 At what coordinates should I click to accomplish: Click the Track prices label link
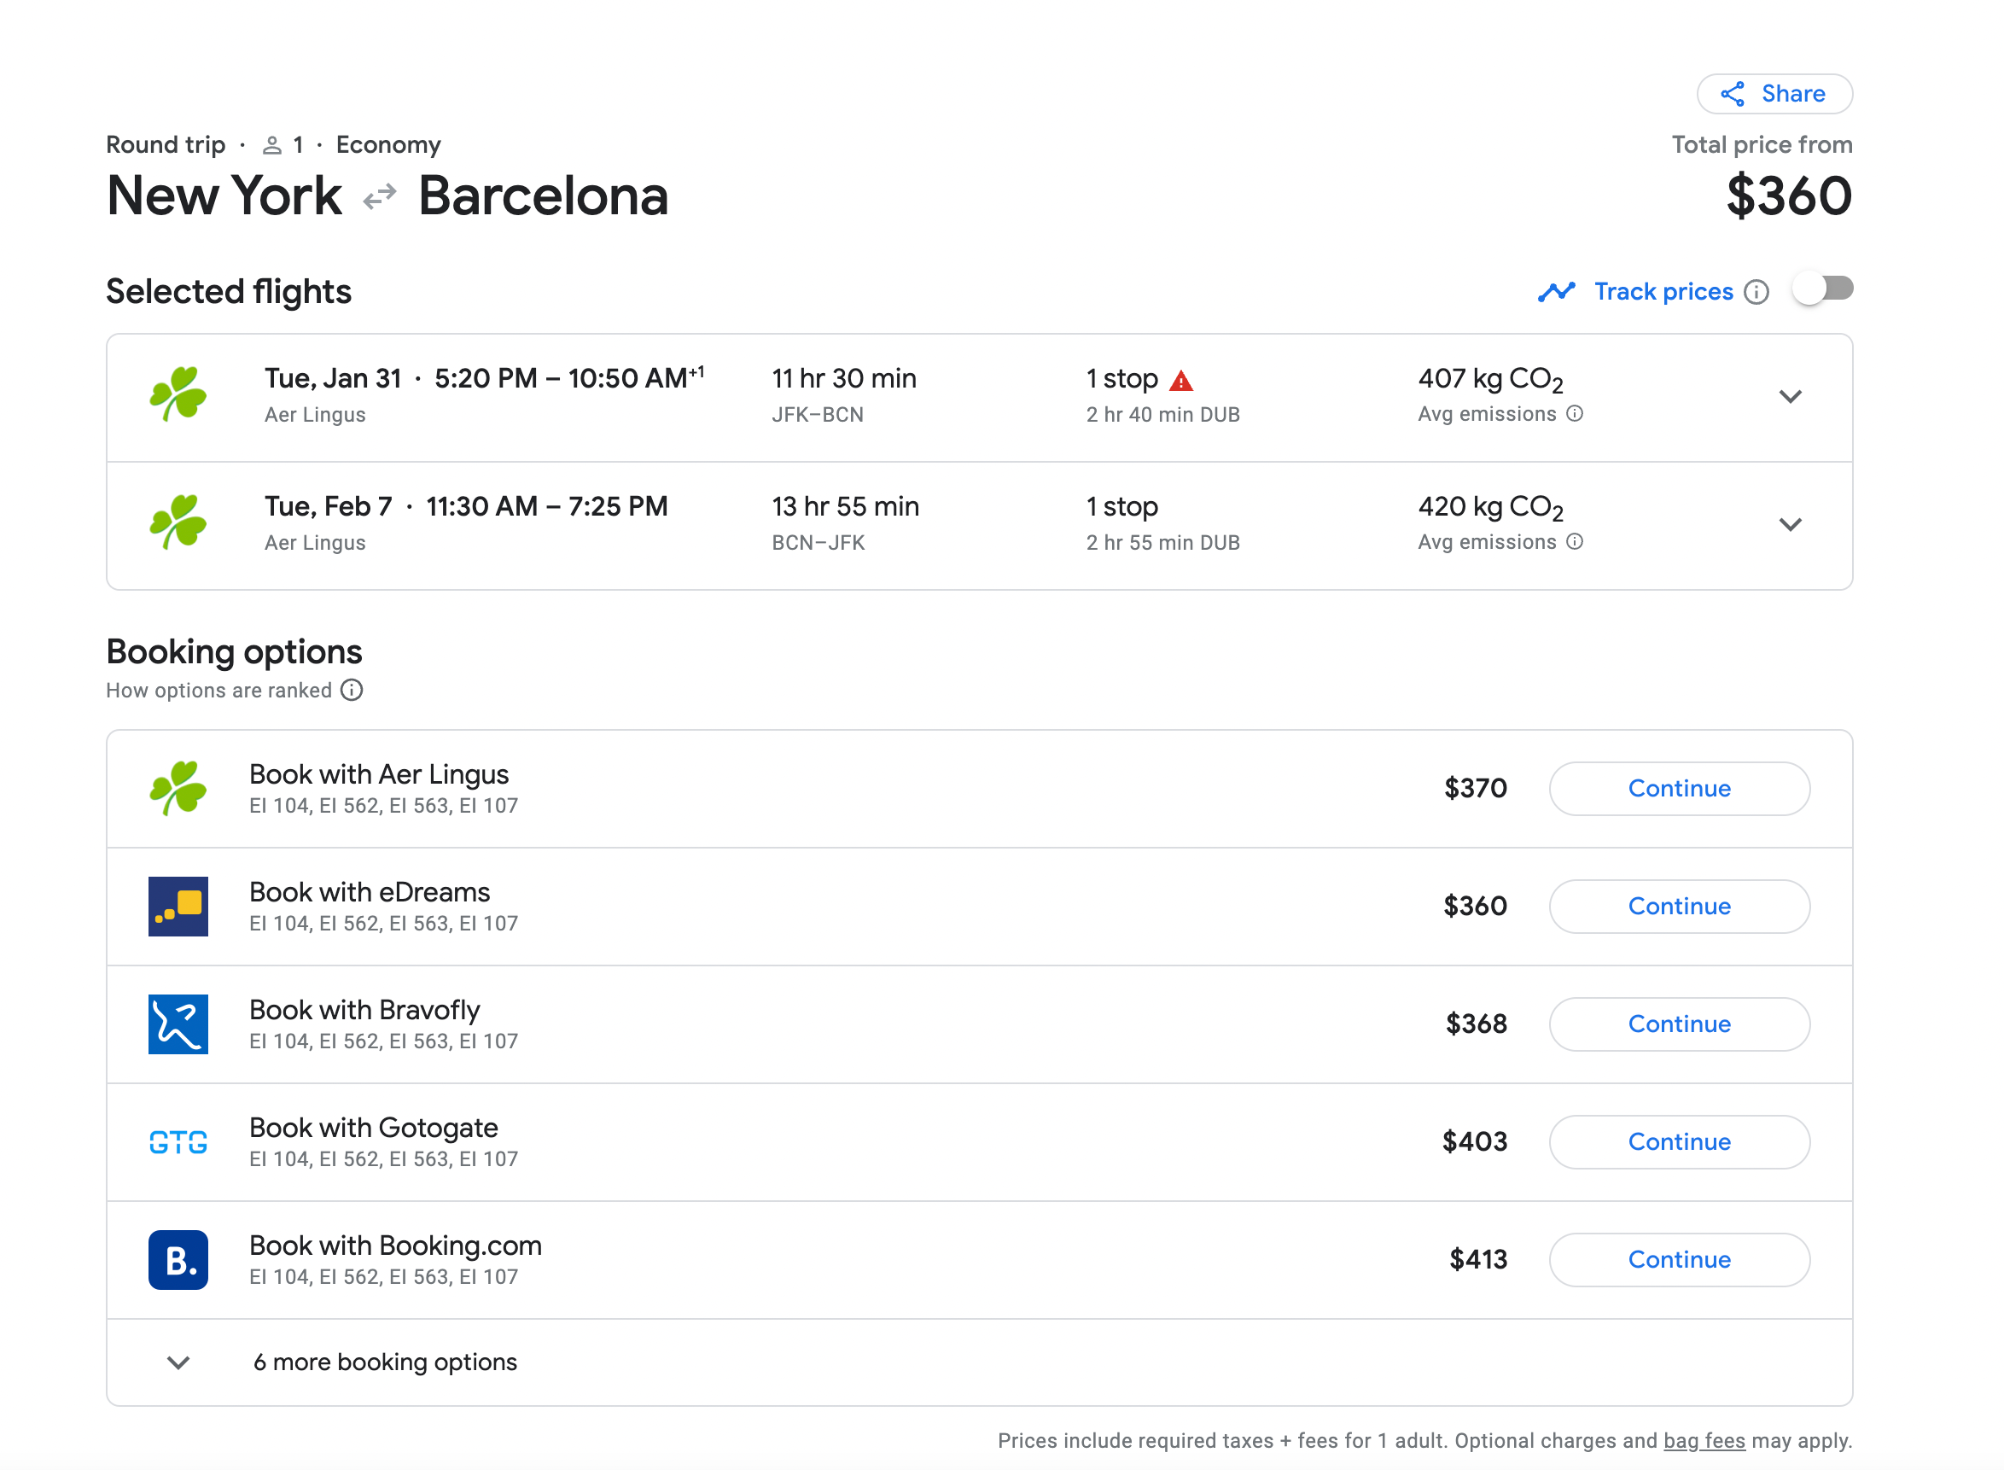point(1663,292)
